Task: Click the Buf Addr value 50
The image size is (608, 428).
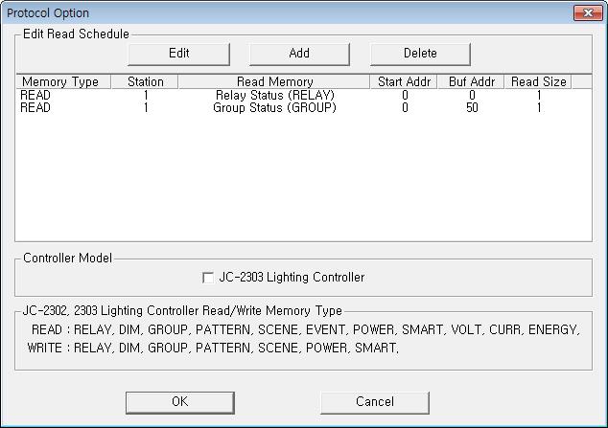Action: [471, 108]
